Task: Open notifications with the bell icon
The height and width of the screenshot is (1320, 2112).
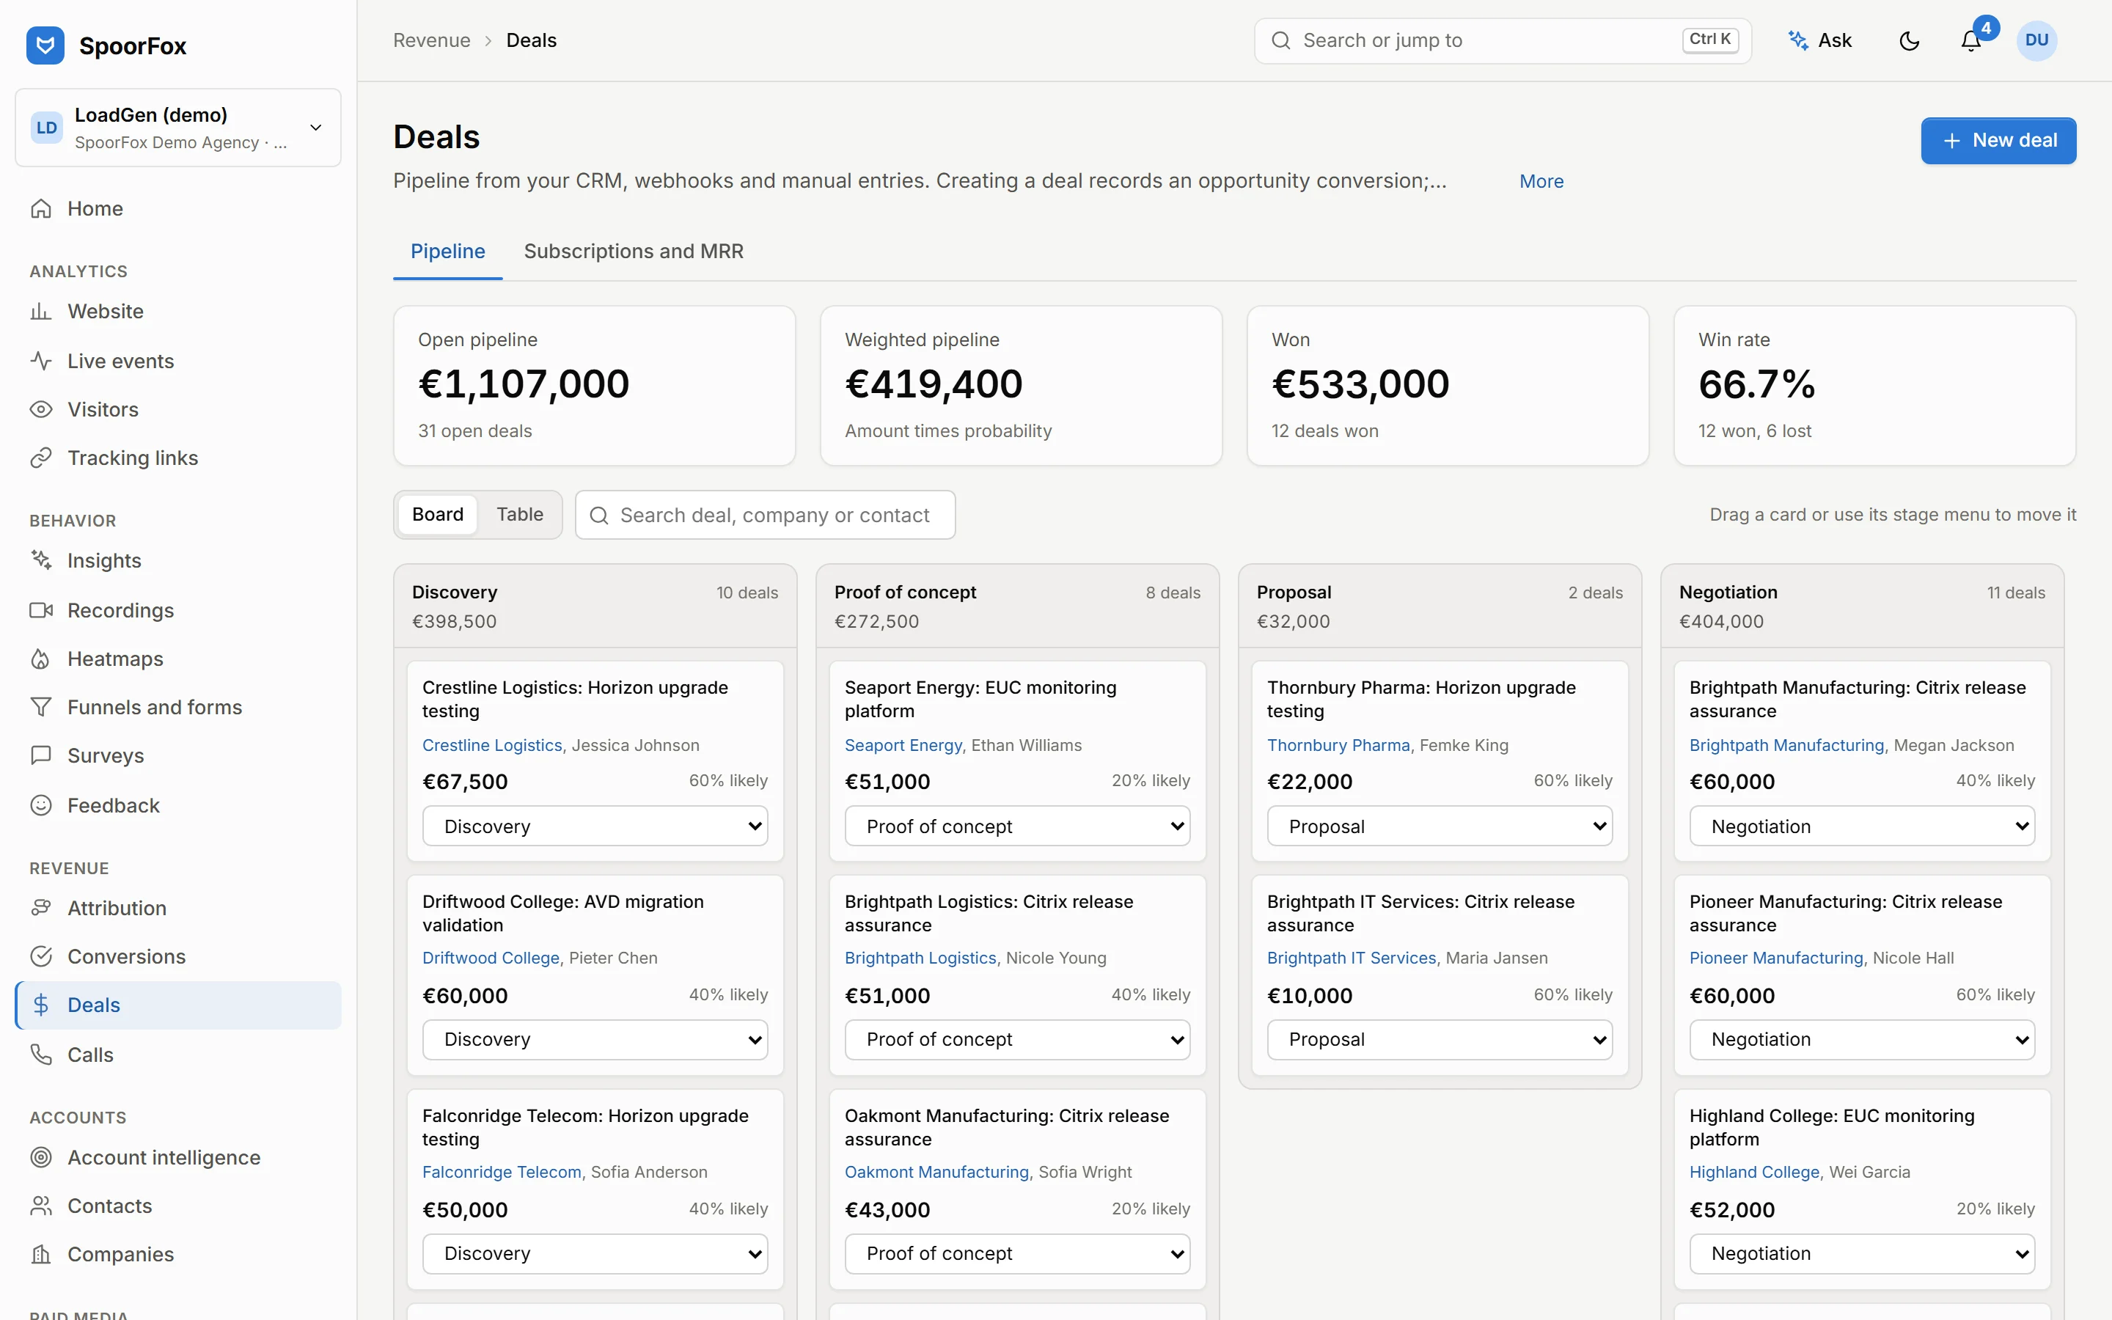Action: pos(1970,41)
